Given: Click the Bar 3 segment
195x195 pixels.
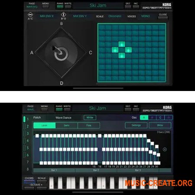Looking at the screenshot, I should [138, 170].
